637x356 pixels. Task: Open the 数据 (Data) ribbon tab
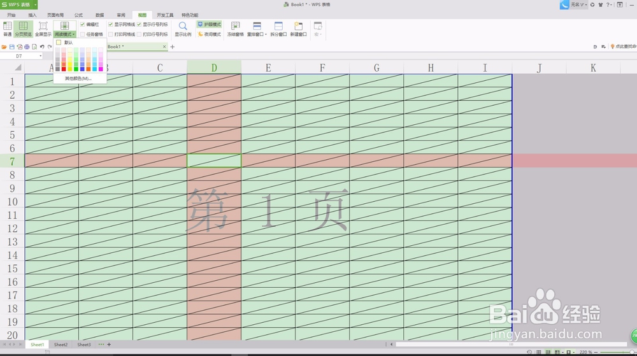[x=99, y=15]
